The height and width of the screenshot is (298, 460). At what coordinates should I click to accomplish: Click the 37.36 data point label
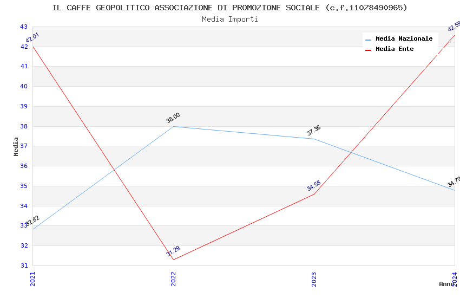pyautogui.click(x=314, y=131)
